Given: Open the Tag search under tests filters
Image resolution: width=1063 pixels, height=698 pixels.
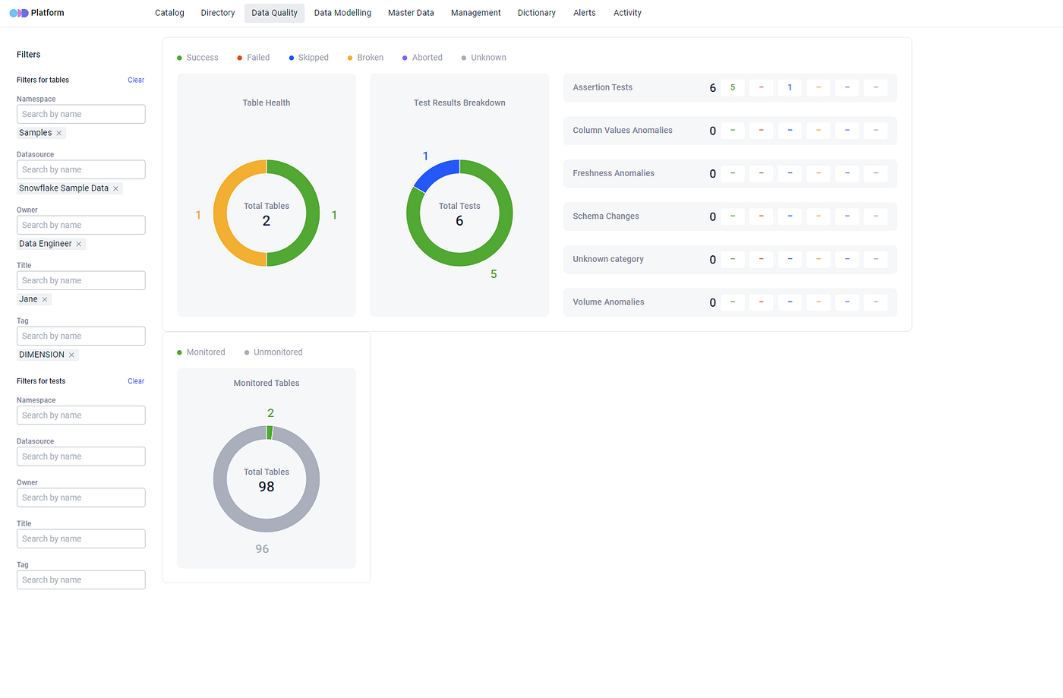Looking at the screenshot, I should 80,580.
